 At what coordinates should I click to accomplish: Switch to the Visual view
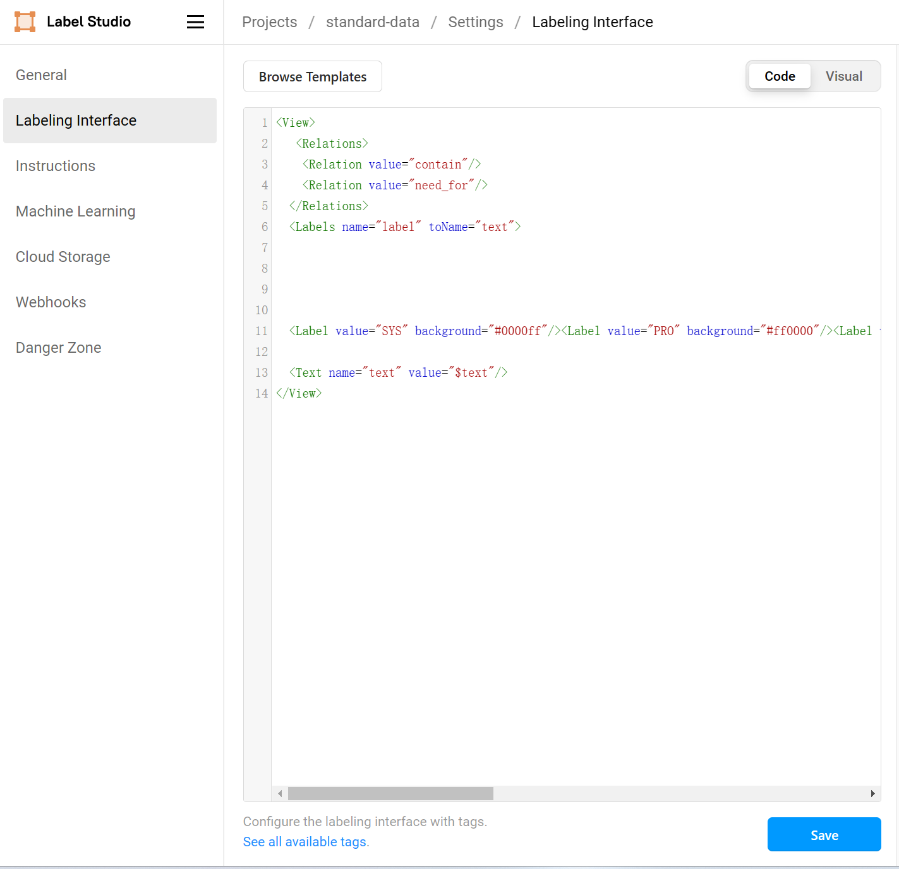pyautogui.click(x=843, y=76)
